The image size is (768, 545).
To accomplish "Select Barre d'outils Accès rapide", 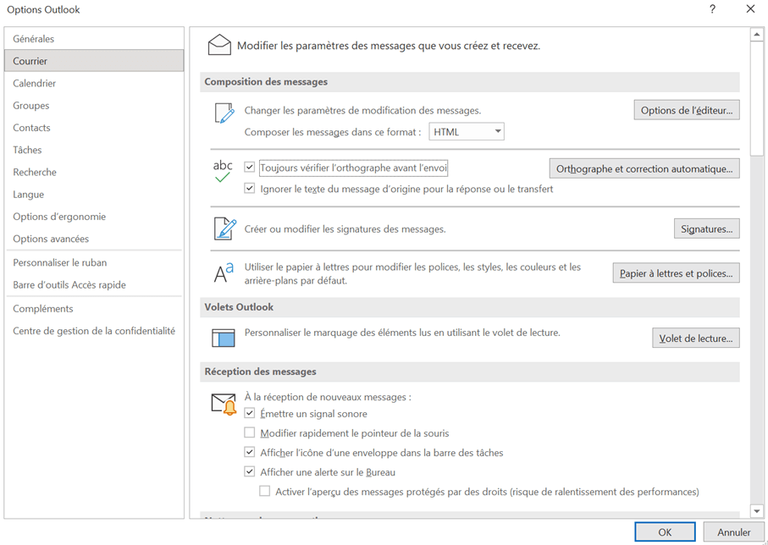I will [94, 284].
